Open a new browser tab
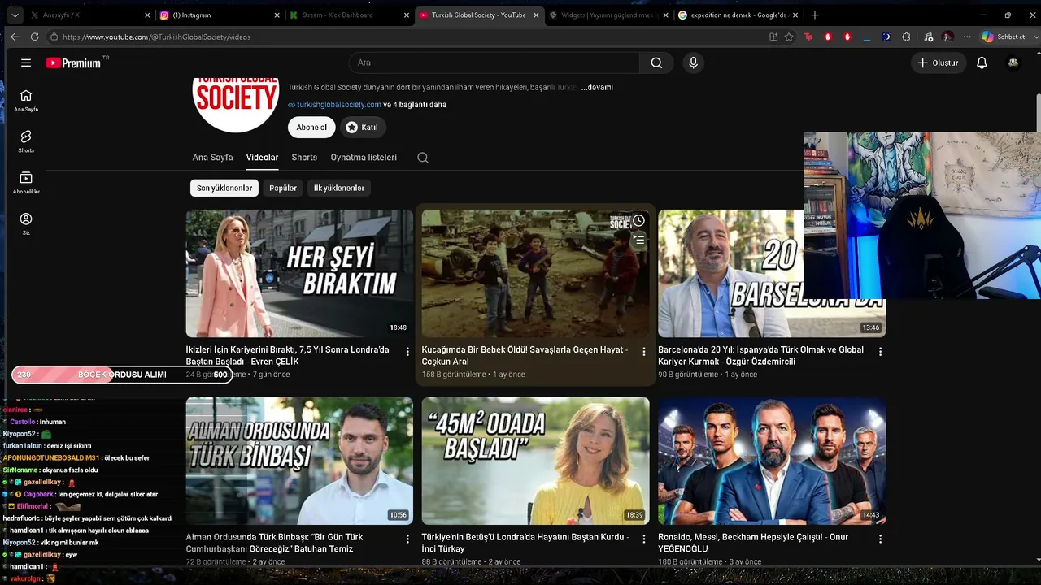The height and width of the screenshot is (585, 1041). tap(815, 15)
